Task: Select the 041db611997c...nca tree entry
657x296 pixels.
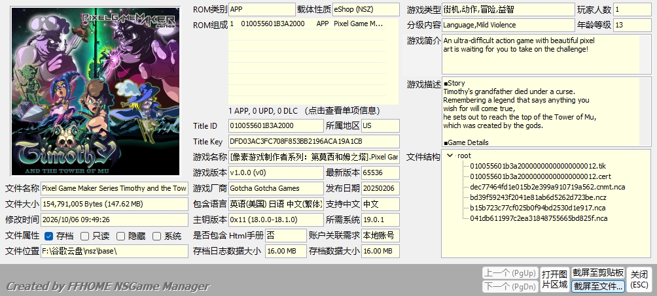Action: (x=539, y=218)
